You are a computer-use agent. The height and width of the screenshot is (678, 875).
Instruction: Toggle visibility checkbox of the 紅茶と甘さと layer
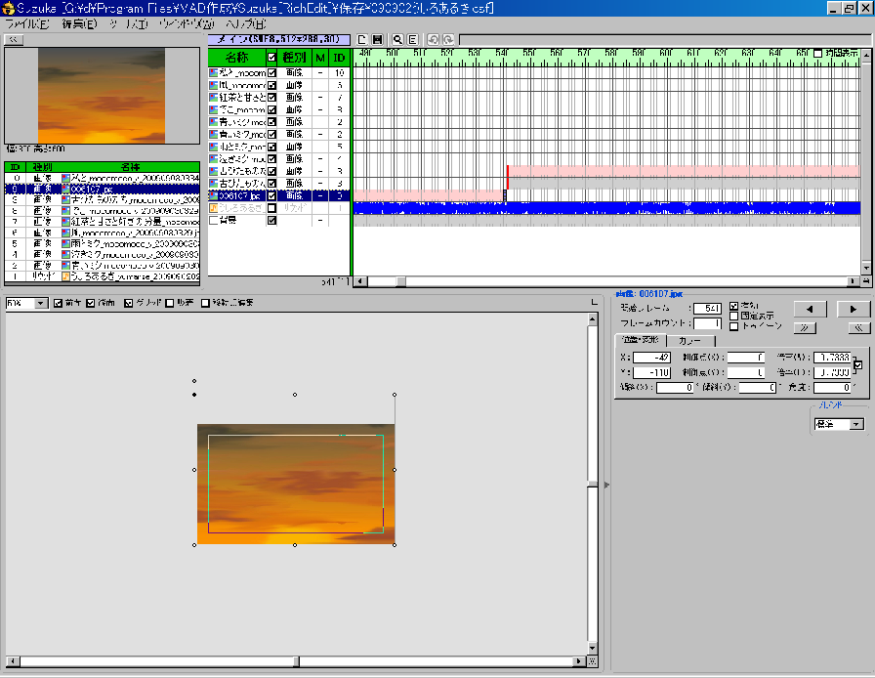pos(271,97)
